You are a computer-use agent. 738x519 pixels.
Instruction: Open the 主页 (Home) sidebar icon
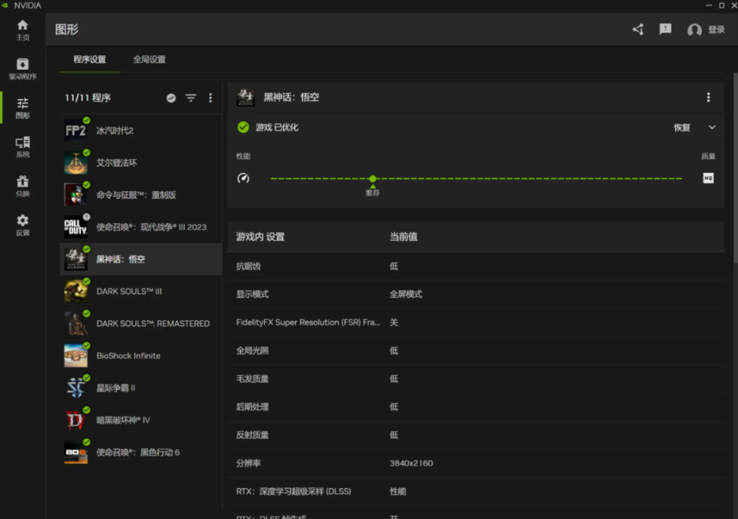pos(22,28)
